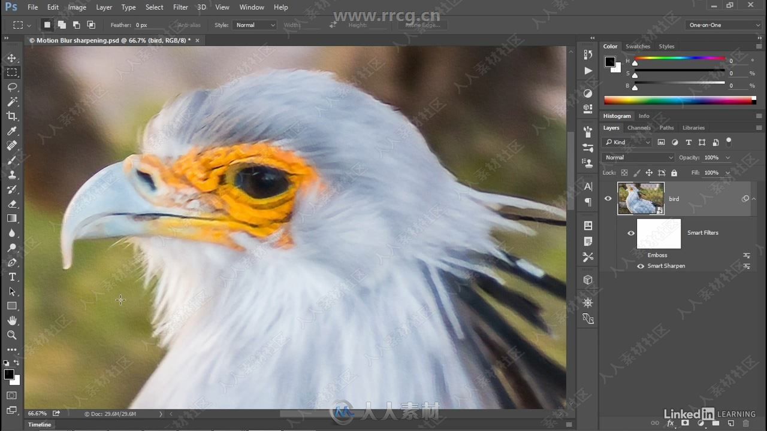Open the One-on-One workspace dropdown
The image size is (767, 431).
pyautogui.click(x=723, y=25)
